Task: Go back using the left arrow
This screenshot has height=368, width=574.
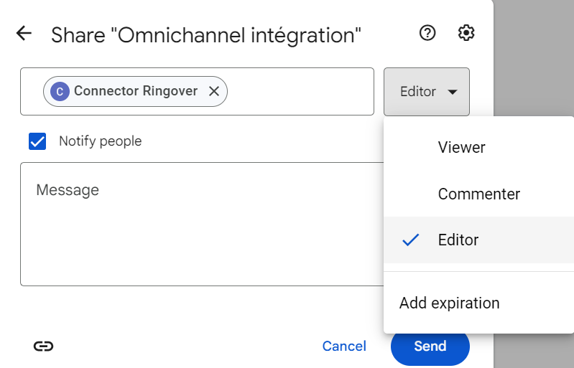Action: (24, 33)
